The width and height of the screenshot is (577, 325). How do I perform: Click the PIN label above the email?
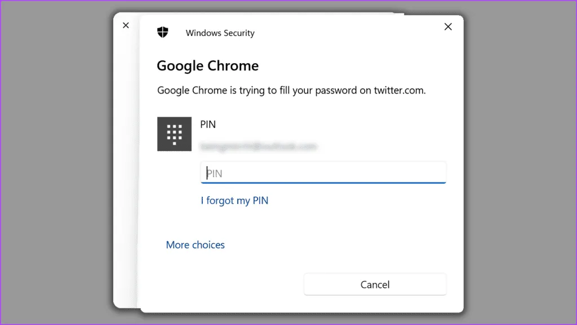pos(208,124)
